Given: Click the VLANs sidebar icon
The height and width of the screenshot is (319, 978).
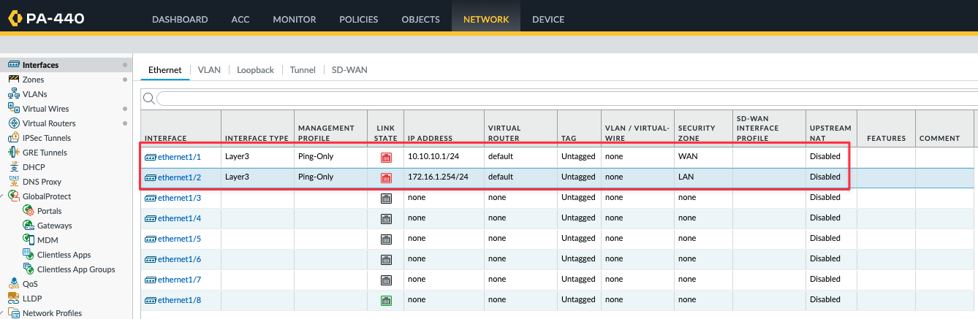Looking at the screenshot, I should (x=14, y=94).
